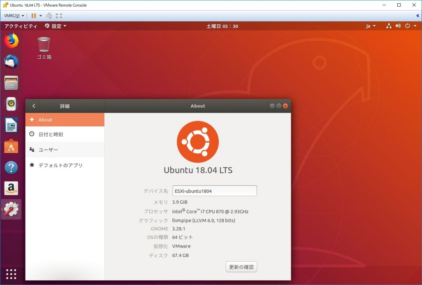Viewport: 422px width, 285px height.
Task: Collapse the VMRC toolbar with double chevron
Action: click(x=418, y=16)
